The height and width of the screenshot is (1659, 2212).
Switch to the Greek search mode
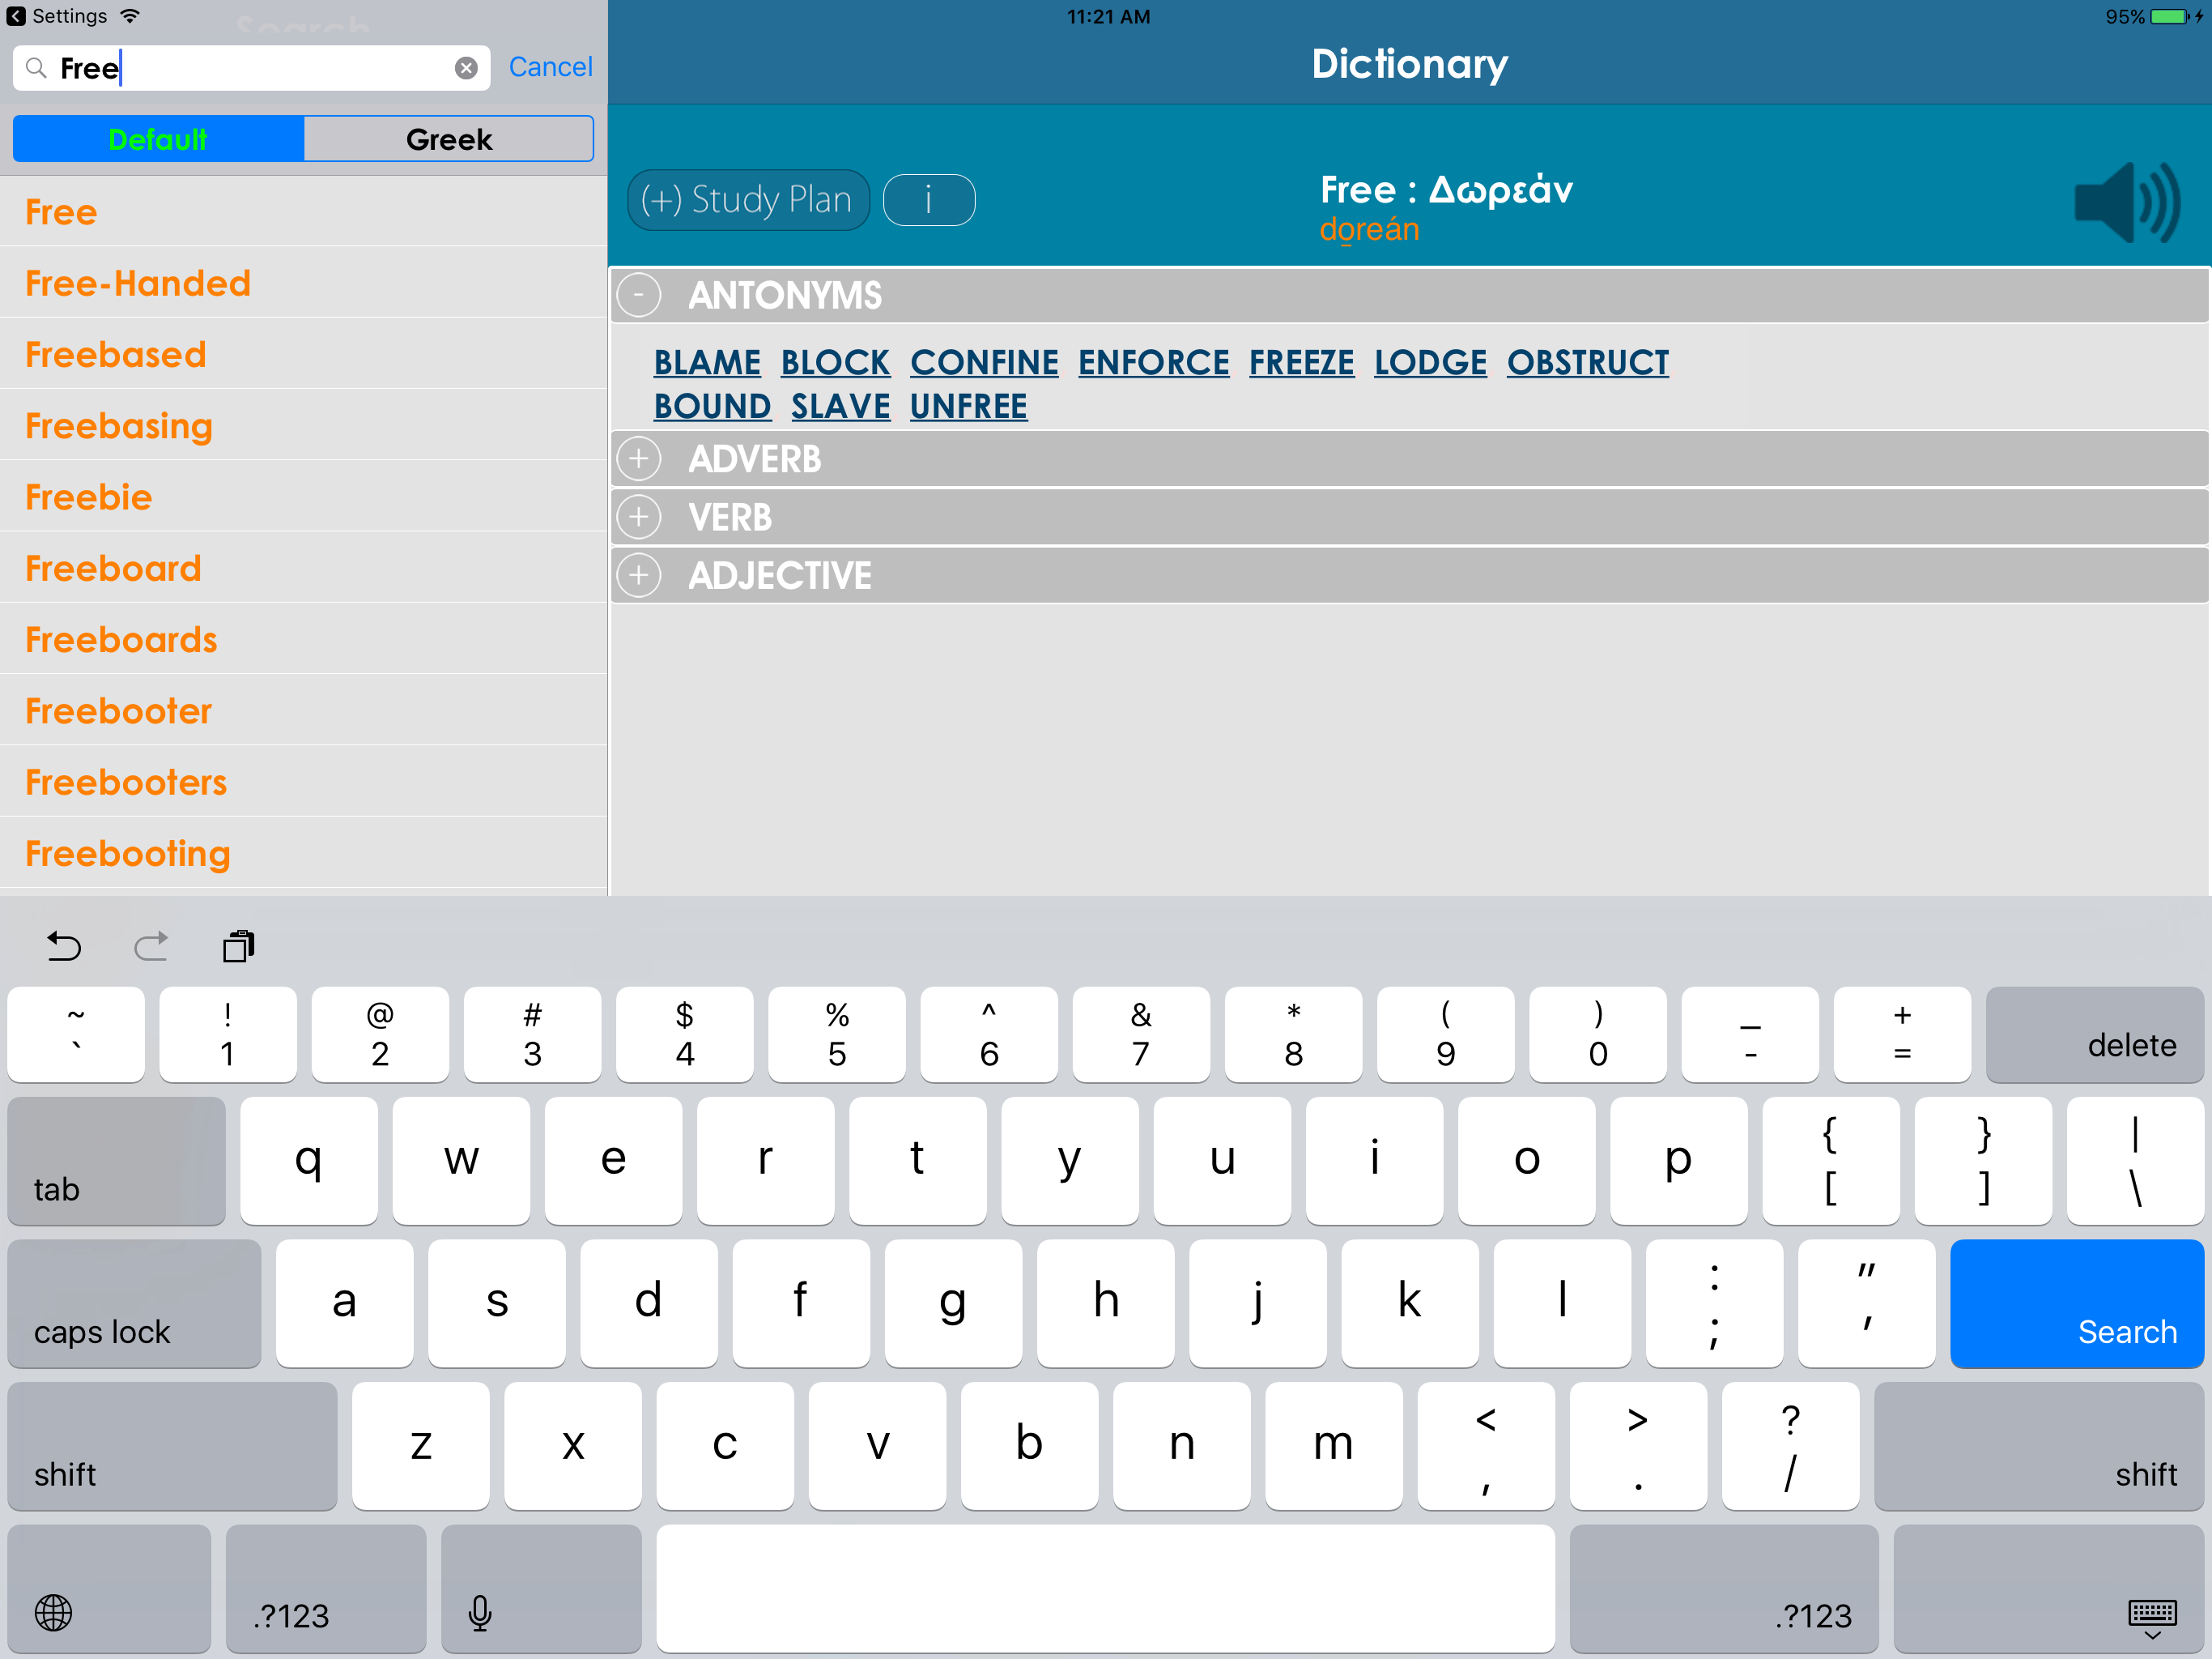(x=448, y=139)
